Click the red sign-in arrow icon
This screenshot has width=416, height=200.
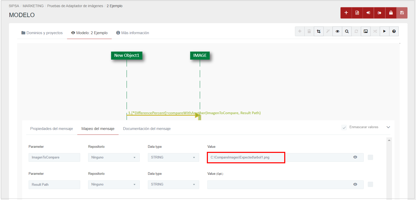(x=368, y=13)
